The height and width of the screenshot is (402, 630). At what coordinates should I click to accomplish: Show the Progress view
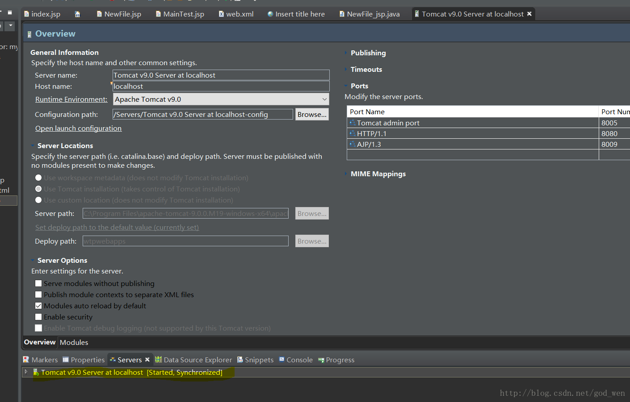point(336,360)
